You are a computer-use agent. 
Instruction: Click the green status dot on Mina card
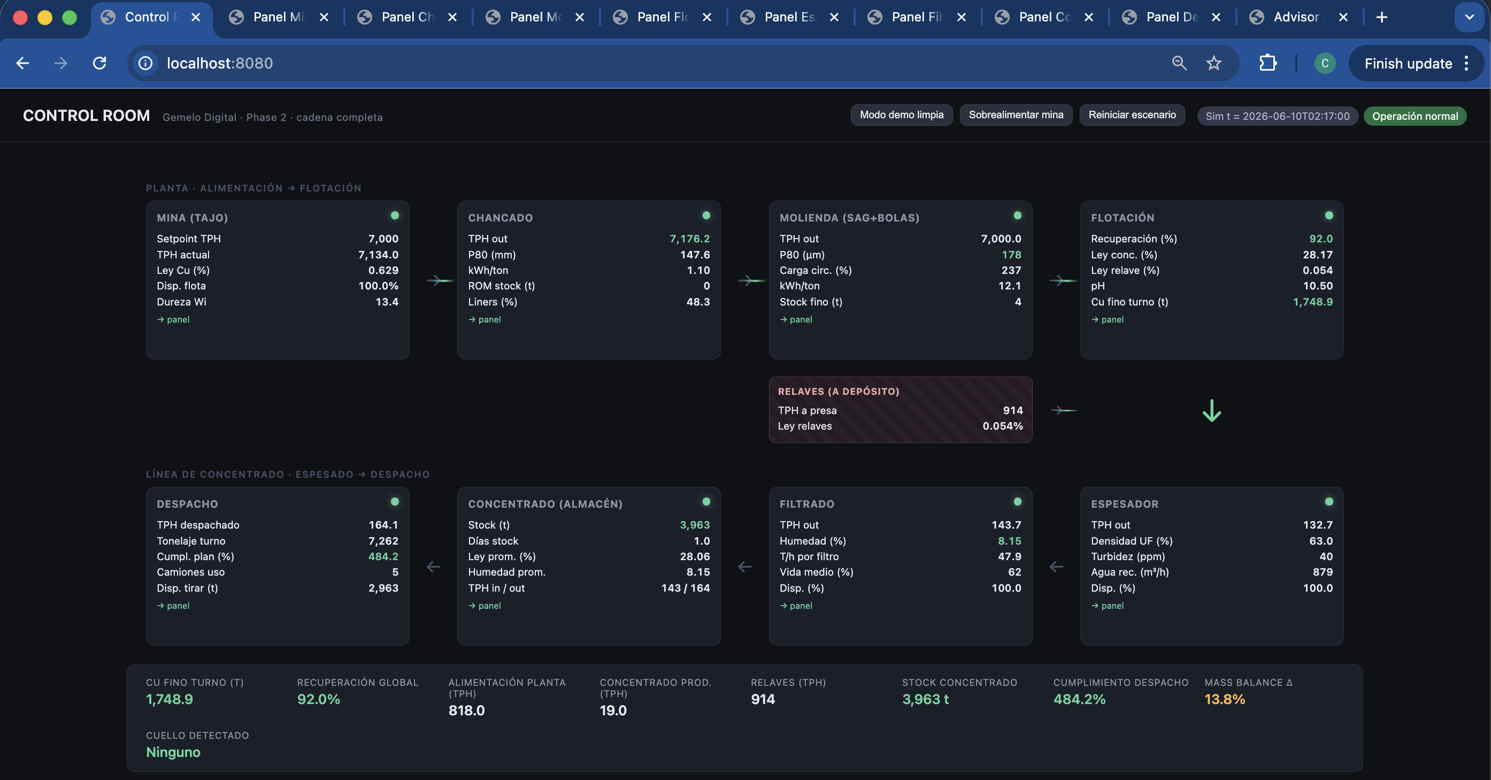tap(395, 216)
